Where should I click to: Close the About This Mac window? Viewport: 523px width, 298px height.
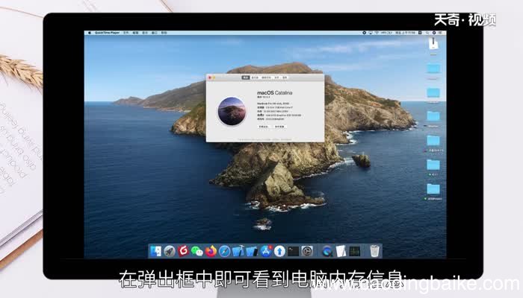coord(210,77)
